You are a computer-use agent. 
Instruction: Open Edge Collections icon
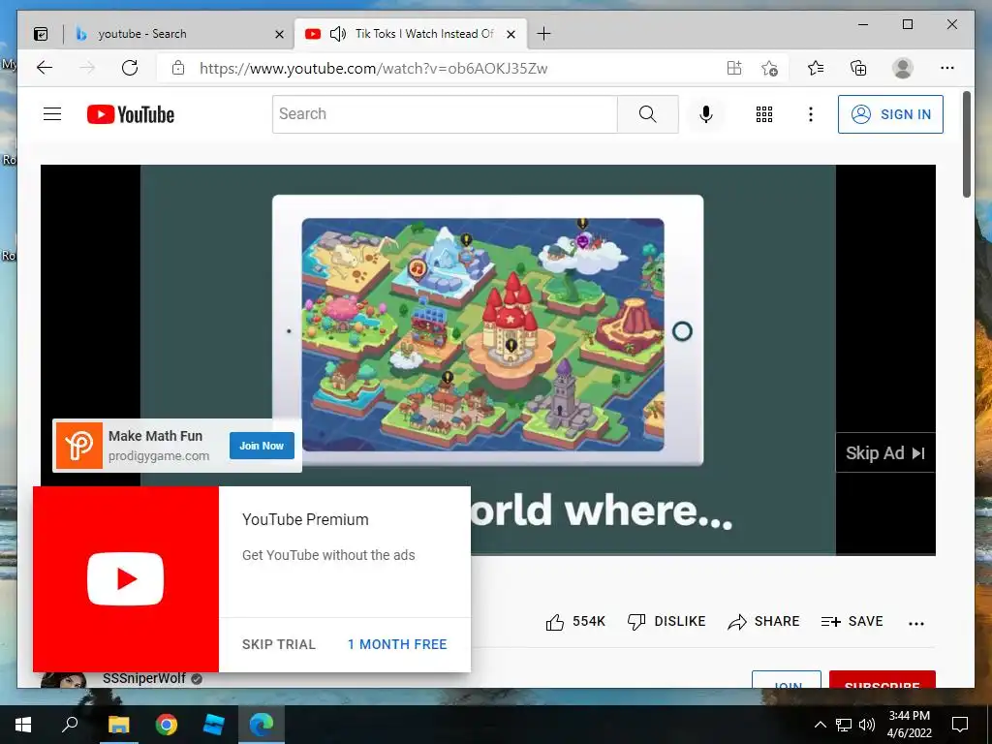[x=858, y=68]
